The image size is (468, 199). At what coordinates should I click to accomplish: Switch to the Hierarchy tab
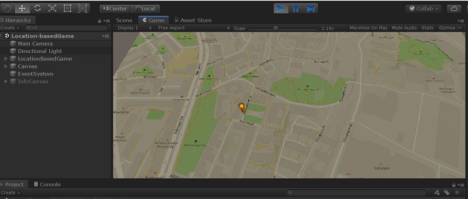coord(17,20)
